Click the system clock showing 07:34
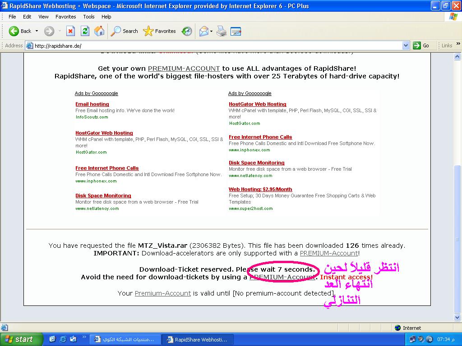This screenshot has width=462, height=346. (x=446, y=340)
